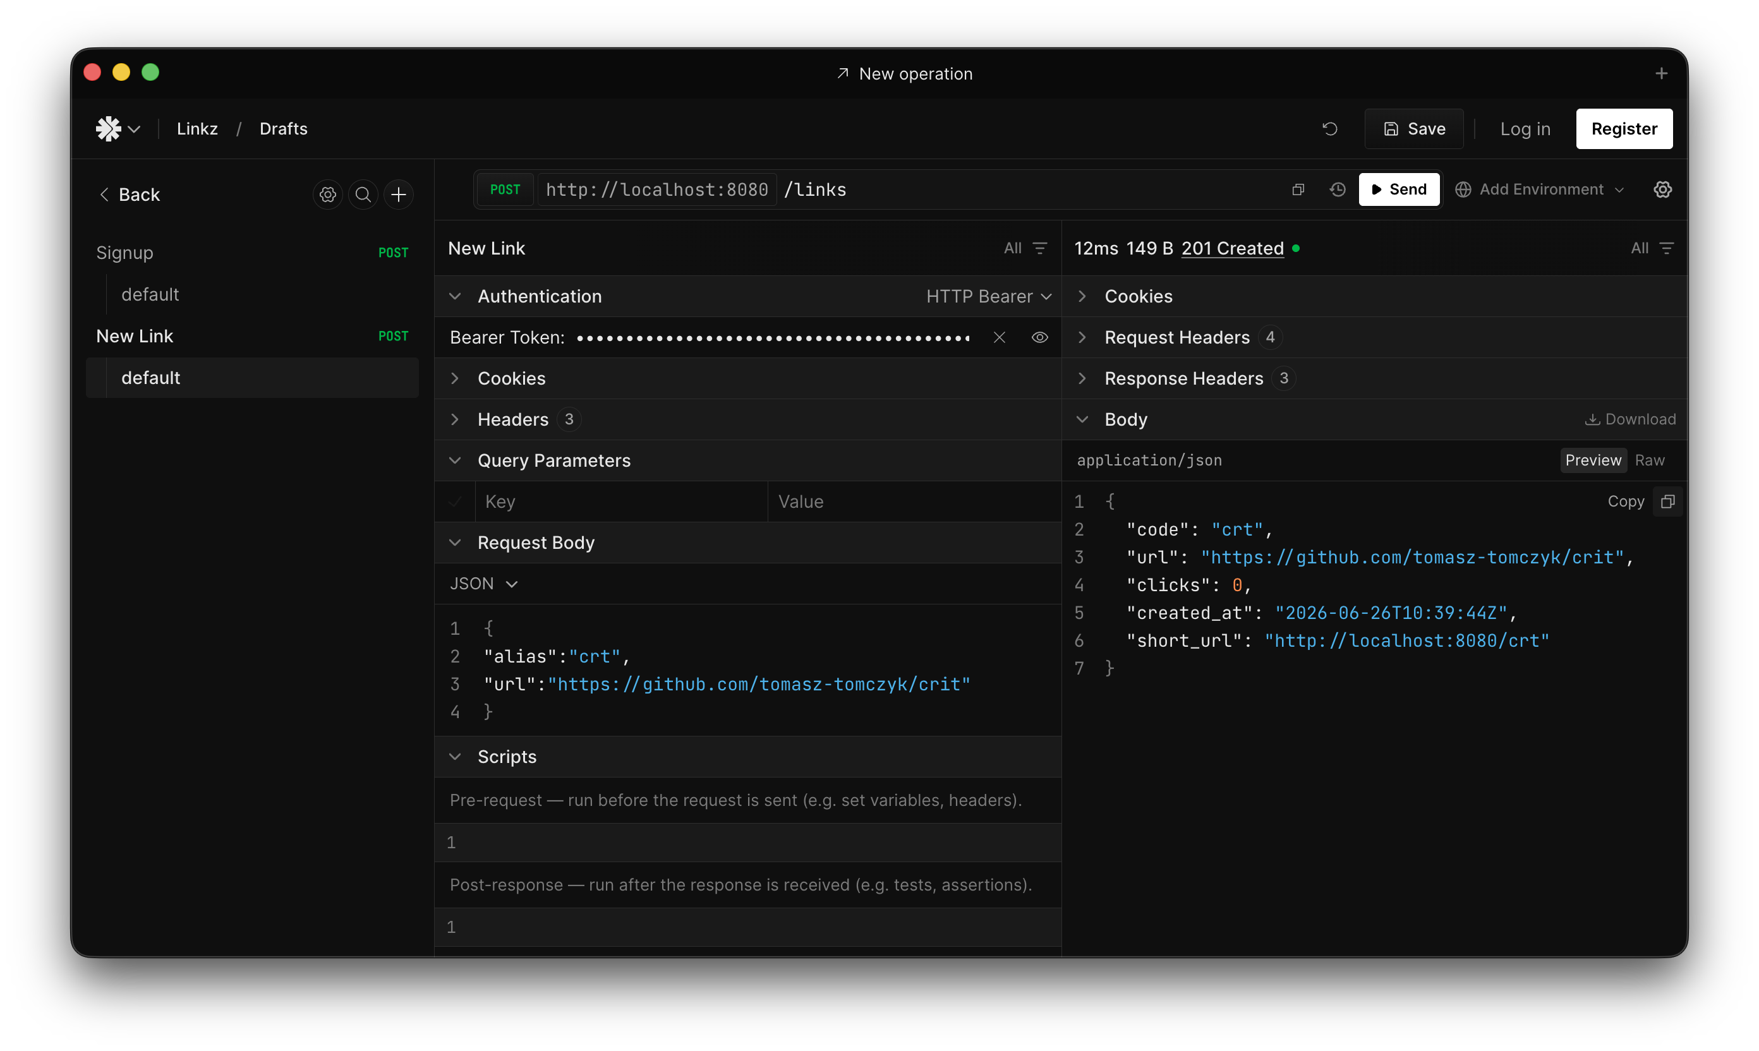This screenshot has width=1759, height=1051.
Task: Reveal the bearer token with eye icon
Action: [1039, 338]
